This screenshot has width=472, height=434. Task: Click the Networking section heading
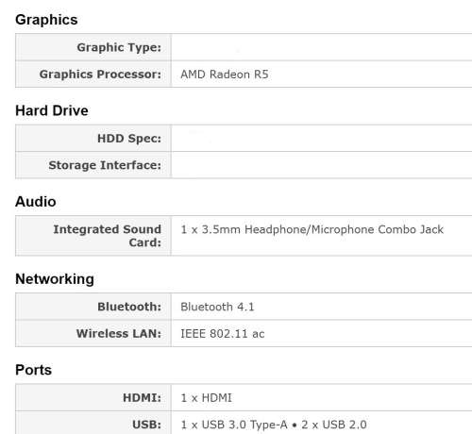pos(55,279)
